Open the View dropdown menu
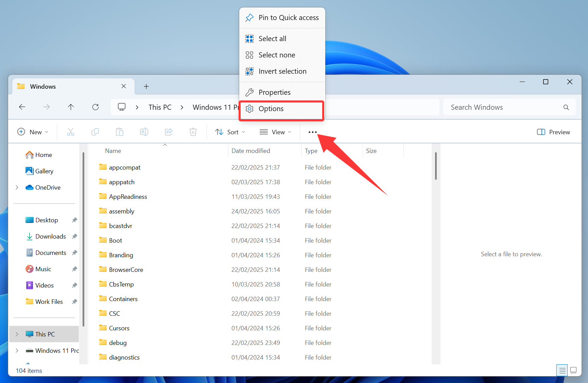The height and width of the screenshot is (383, 588). tap(276, 132)
